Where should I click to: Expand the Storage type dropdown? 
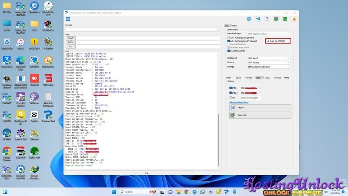point(268,67)
